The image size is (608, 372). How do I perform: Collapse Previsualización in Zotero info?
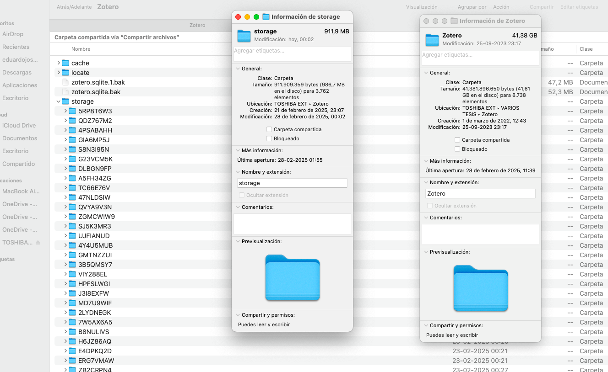[x=426, y=252]
